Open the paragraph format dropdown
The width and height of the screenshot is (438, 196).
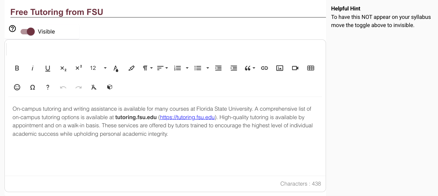tap(148, 68)
